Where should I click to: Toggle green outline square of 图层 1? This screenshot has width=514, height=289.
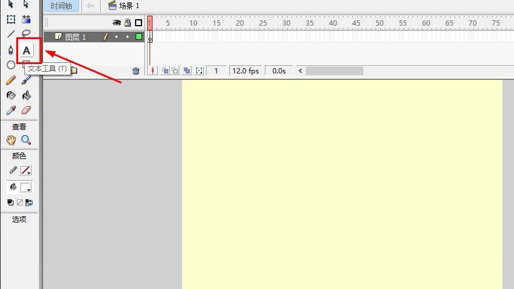(x=139, y=37)
